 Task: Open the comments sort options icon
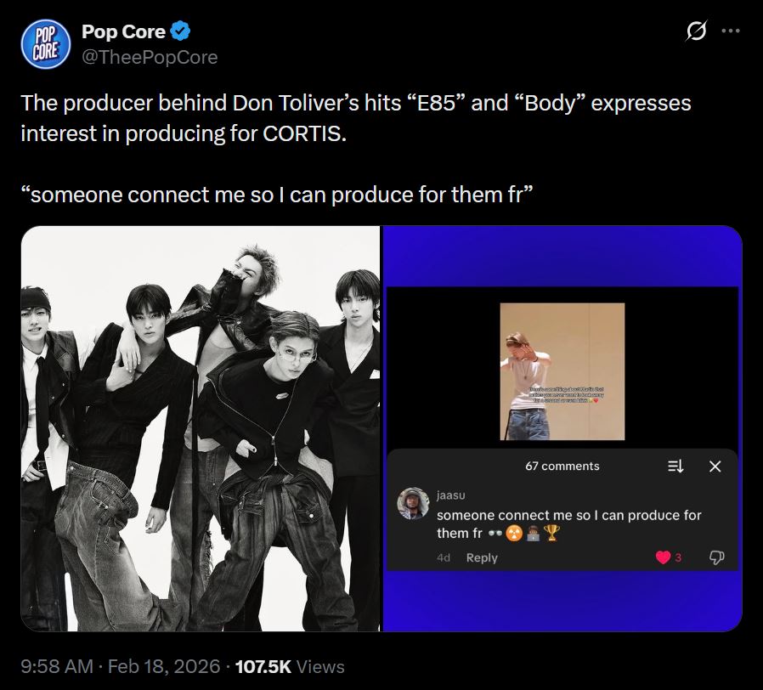675,466
